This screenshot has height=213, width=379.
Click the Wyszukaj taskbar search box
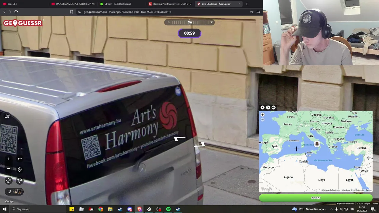coord(38,209)
